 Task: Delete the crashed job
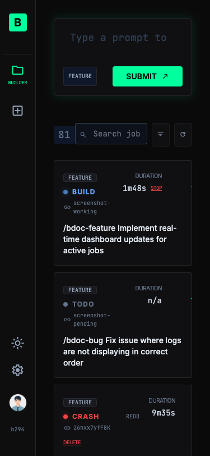click(72, 443)
